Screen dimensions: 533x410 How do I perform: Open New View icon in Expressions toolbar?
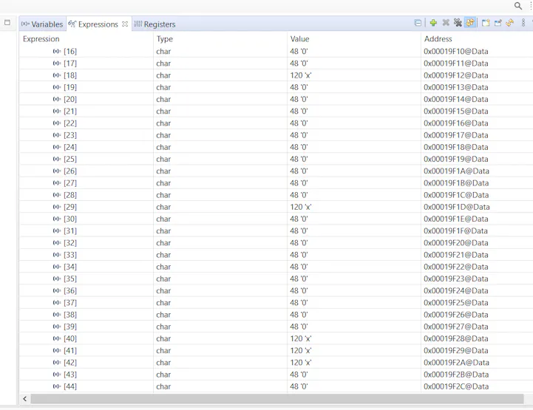(x=486, y=23)
